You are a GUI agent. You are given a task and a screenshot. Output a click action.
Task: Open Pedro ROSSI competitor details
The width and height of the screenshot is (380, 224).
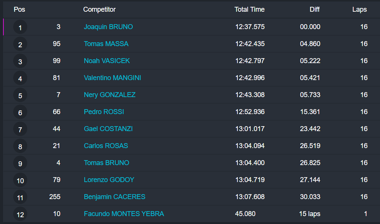click(104, 112)
